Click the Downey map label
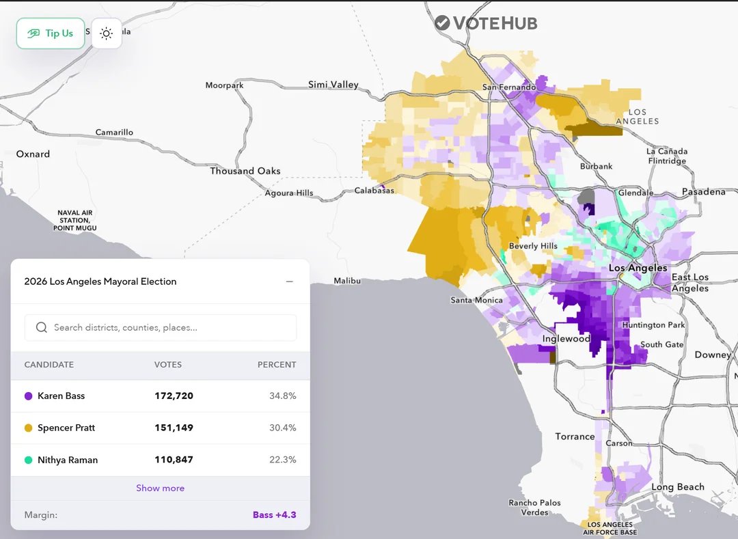This screenshot has height=539, width=738. coord(713,355)
